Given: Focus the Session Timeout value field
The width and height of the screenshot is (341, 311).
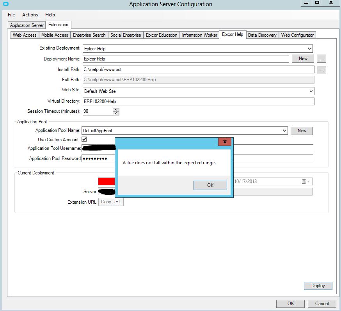Looking at the screenshot, I should 98,111.
